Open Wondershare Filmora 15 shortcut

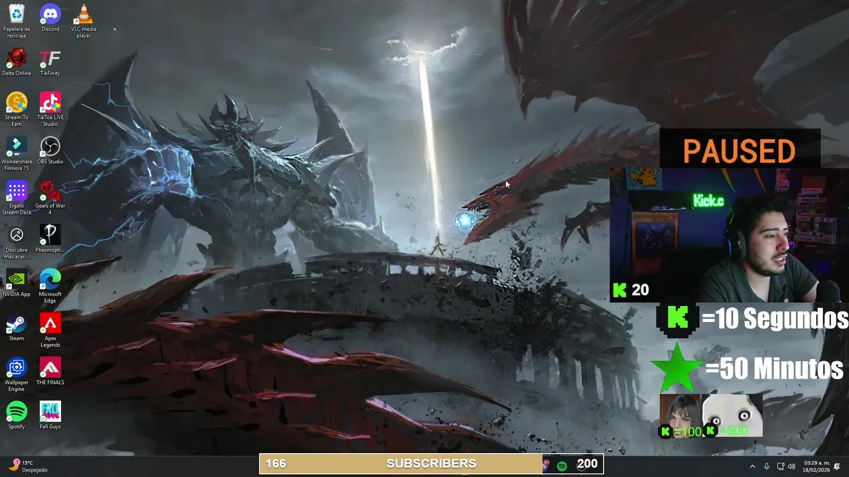tap(17, 154)
